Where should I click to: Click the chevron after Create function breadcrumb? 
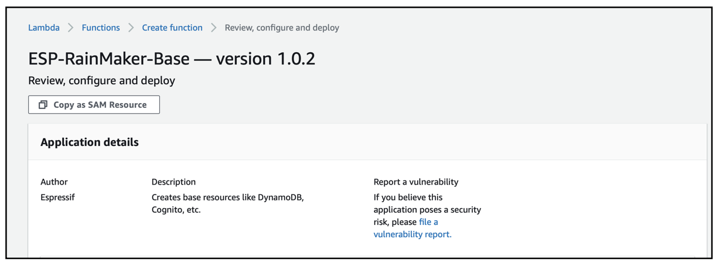(214, 28)
